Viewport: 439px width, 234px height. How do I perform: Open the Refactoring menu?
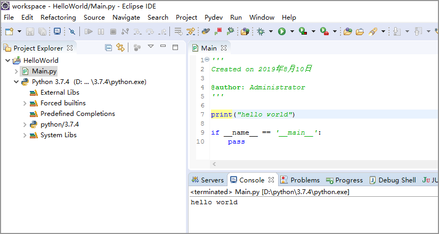pyautogui.click(x=58, y=18)
